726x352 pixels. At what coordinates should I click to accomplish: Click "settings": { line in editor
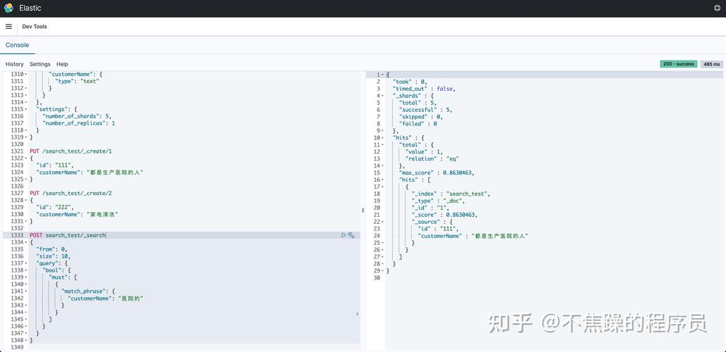click(56, 109)
